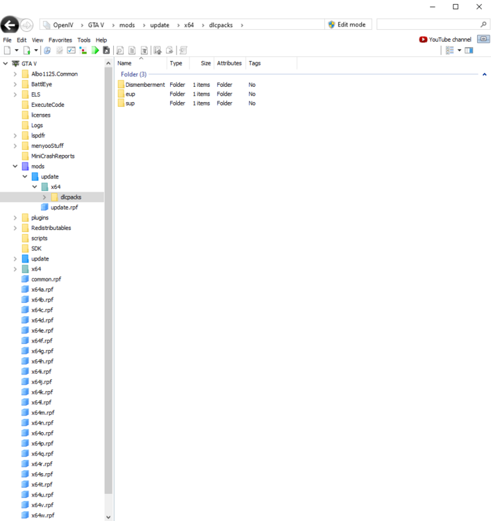Image resolution: width=491 pixels, height=521 pixels.
Task: Click the blue wrench tool icon in toolbar
Action: tap(47, 51)
